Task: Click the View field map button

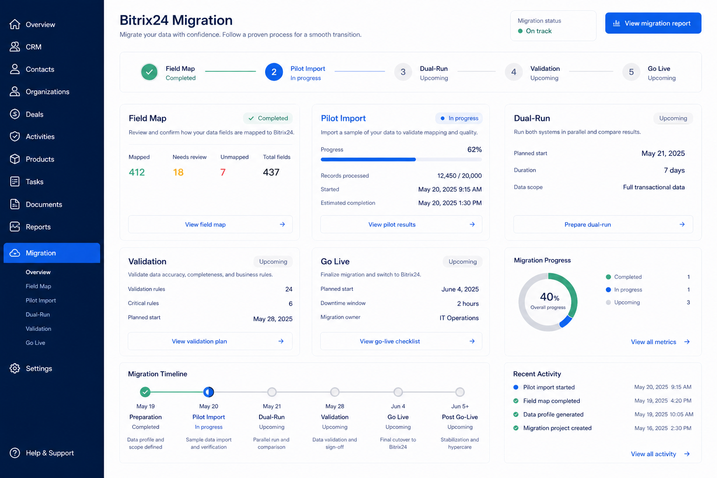Action: 211,225
